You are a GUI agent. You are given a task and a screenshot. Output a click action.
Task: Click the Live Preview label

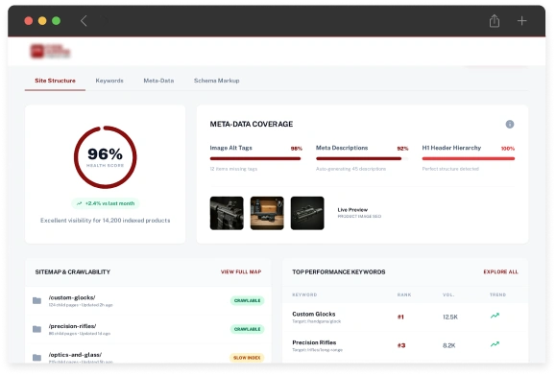352,210
